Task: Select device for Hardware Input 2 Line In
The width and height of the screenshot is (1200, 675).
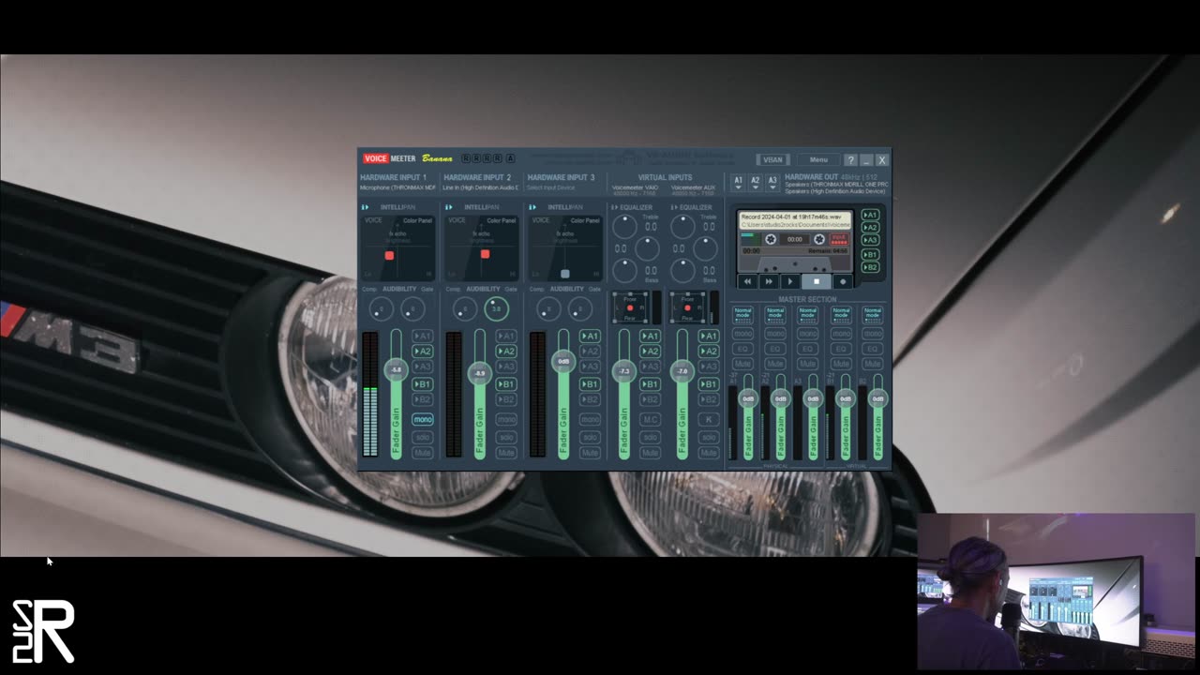Action: coord(480,187)
